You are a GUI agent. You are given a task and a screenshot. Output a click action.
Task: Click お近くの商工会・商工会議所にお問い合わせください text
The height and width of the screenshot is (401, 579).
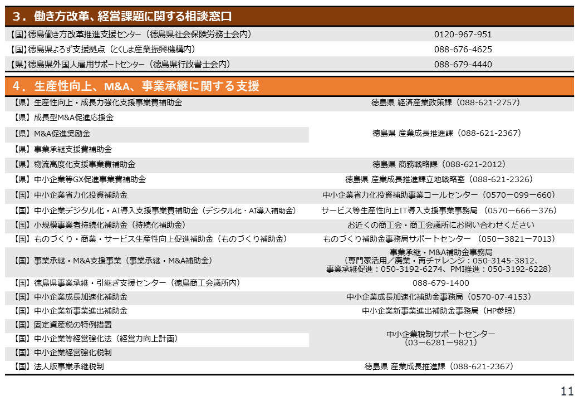click(440, 225)
